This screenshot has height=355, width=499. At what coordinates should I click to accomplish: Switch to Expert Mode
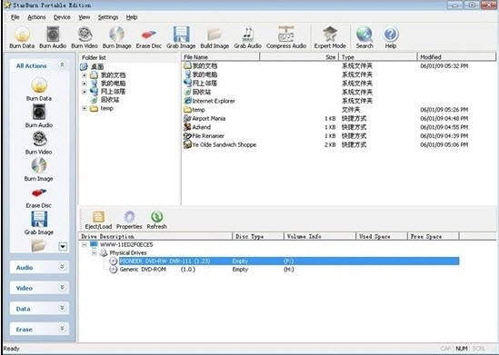click(330, 37)
